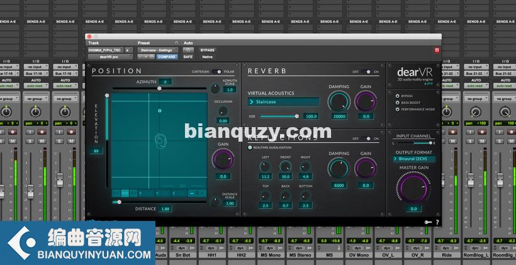Open the dearVR pro plugin selector
516x265 pixels.
[110, 57]
